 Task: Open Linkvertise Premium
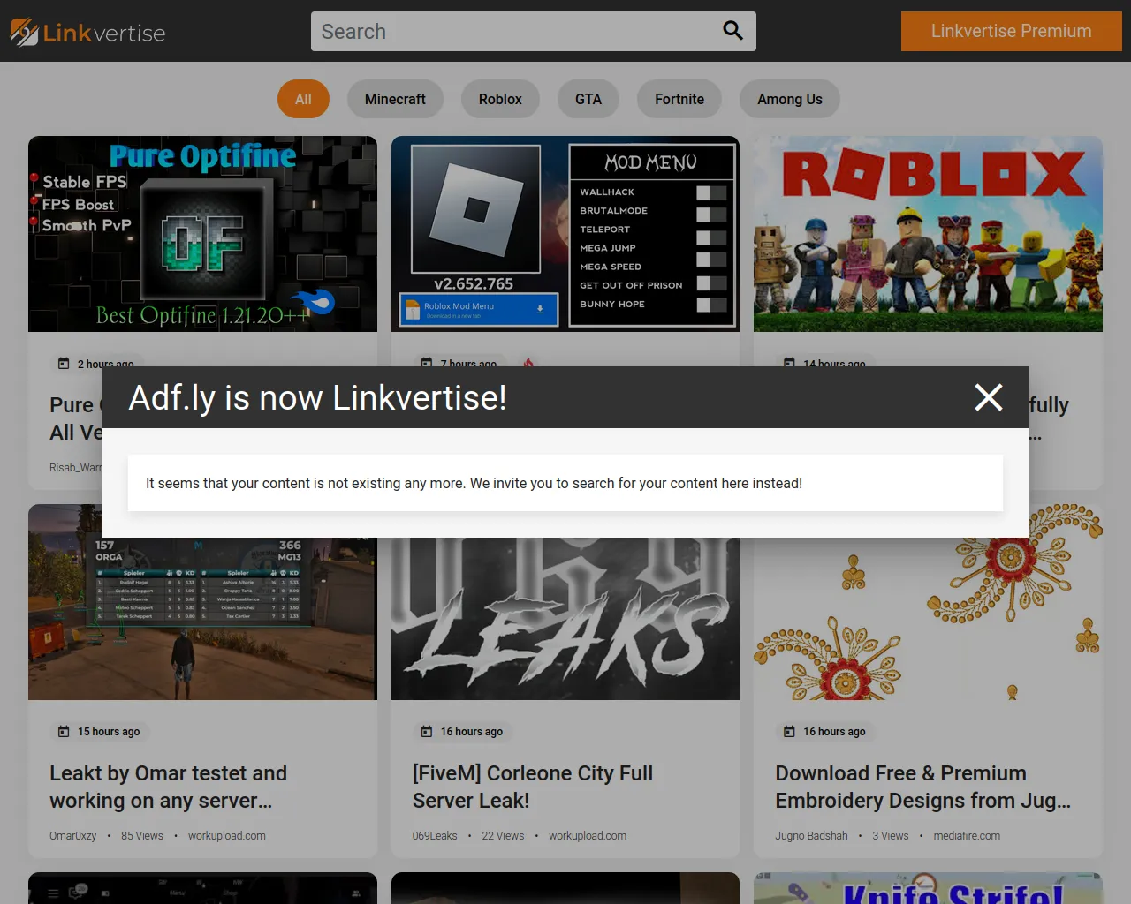1010,31
